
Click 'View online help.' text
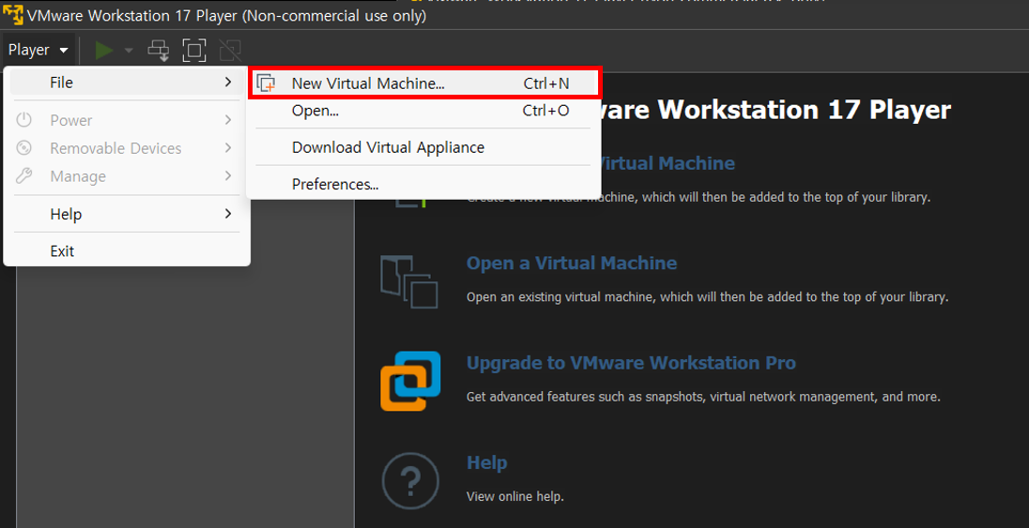point(515,496)
